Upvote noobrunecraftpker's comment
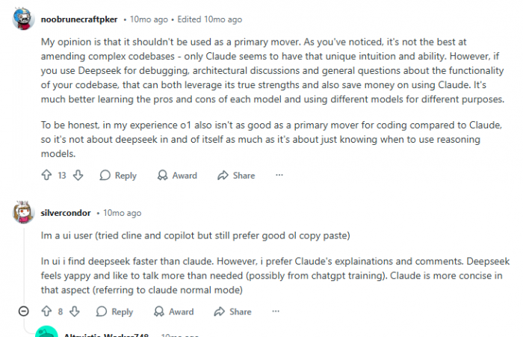 click(x=47, y=176)
